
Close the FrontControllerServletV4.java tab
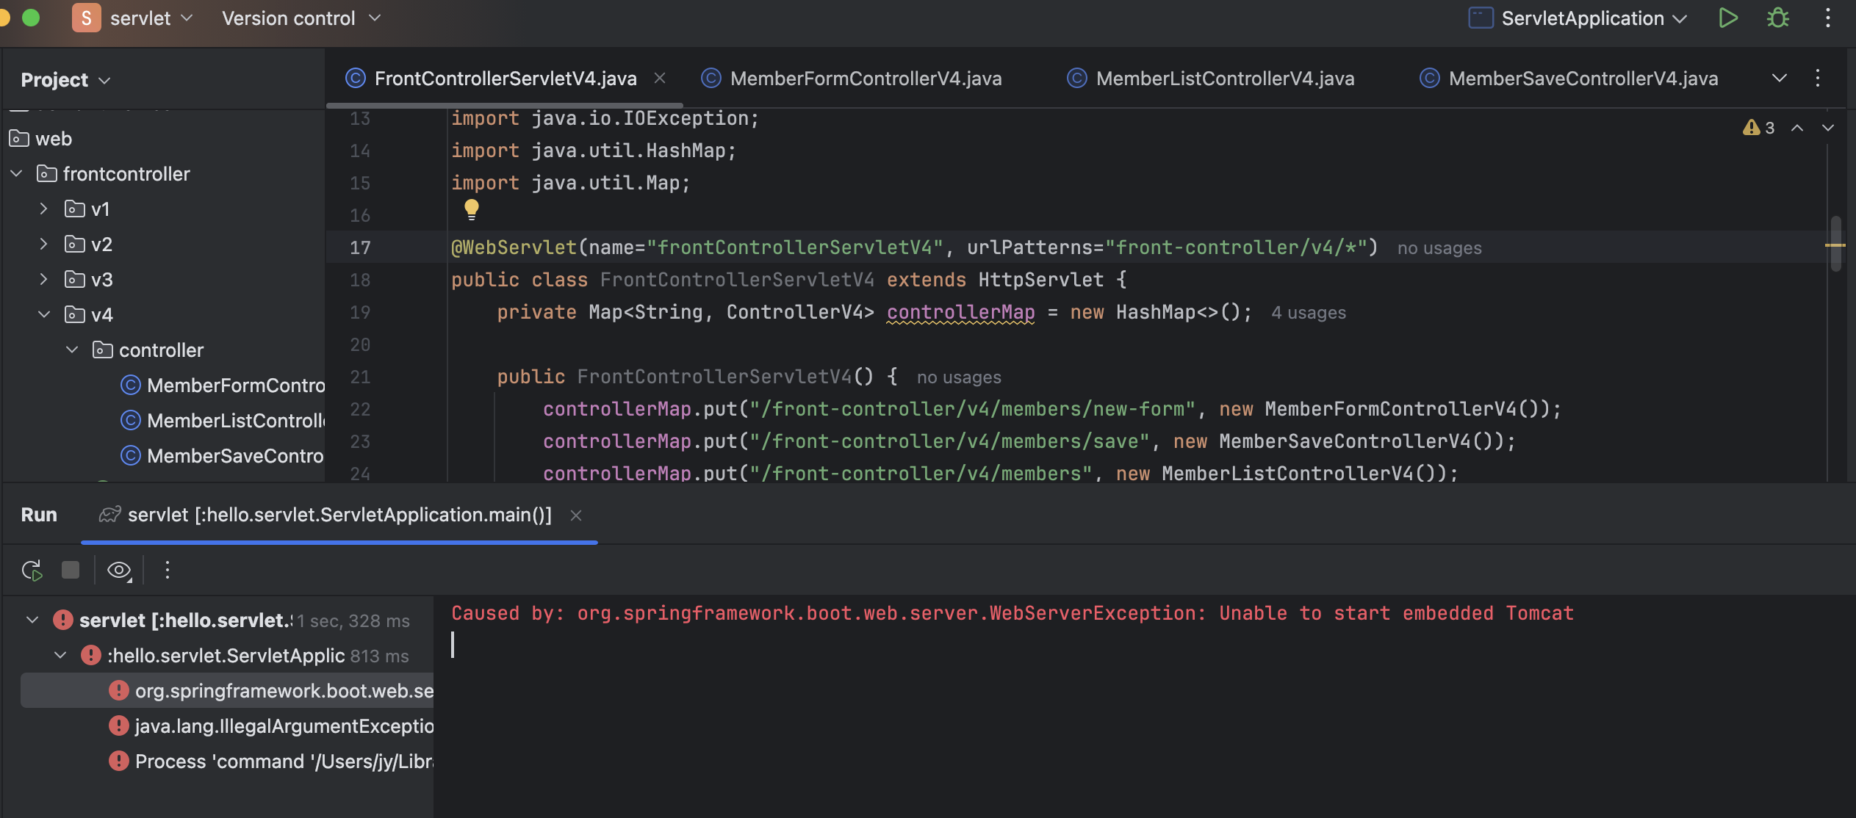click(660, 78)
